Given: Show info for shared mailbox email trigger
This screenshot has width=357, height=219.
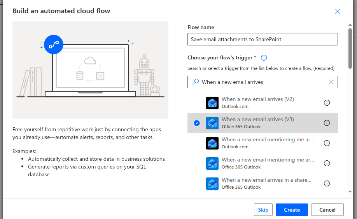Looking at the screenshot, I should pyautogui.click(x=327, y=184).
